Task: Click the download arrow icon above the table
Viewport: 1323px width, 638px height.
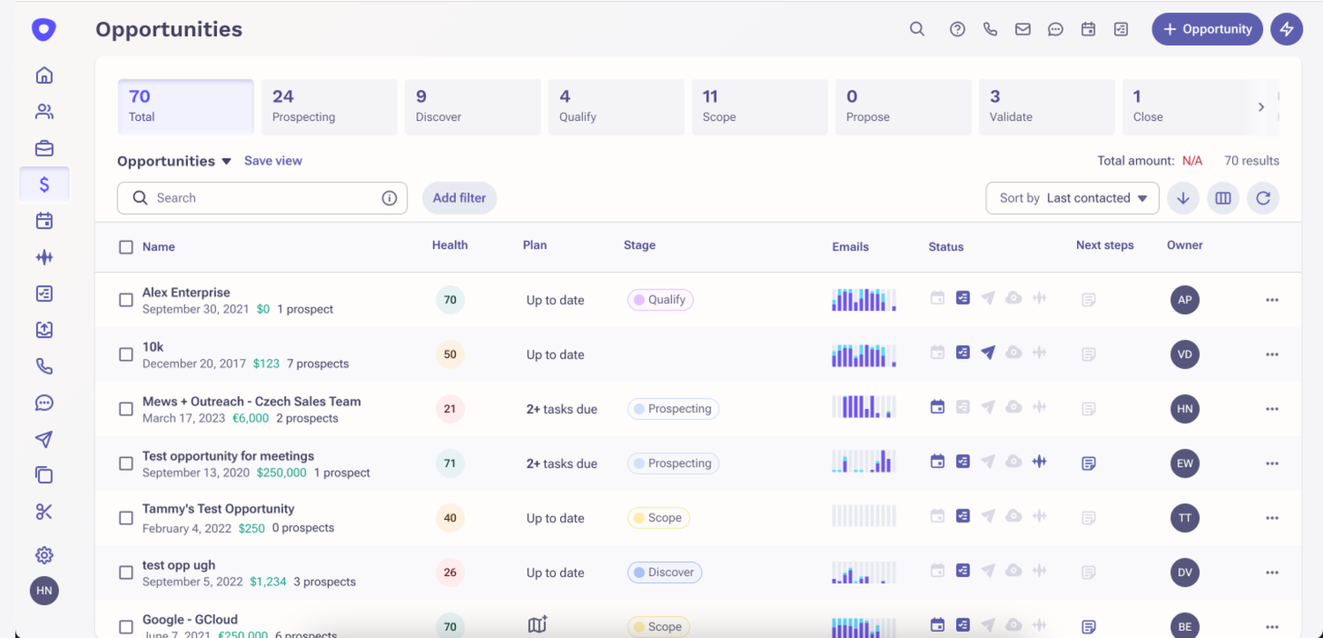Action: pyautogui.click(x=1183, y=198)
